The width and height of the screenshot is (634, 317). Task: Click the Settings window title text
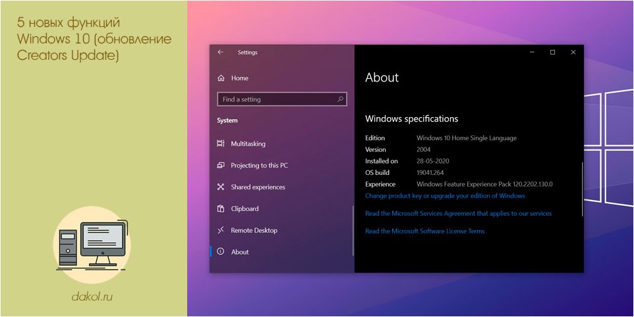pyautogui.click(x=247, y=53)
